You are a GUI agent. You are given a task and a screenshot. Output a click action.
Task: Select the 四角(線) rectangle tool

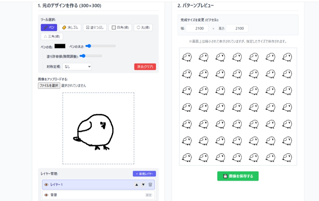pyautogui.click(x=120, y=27)
